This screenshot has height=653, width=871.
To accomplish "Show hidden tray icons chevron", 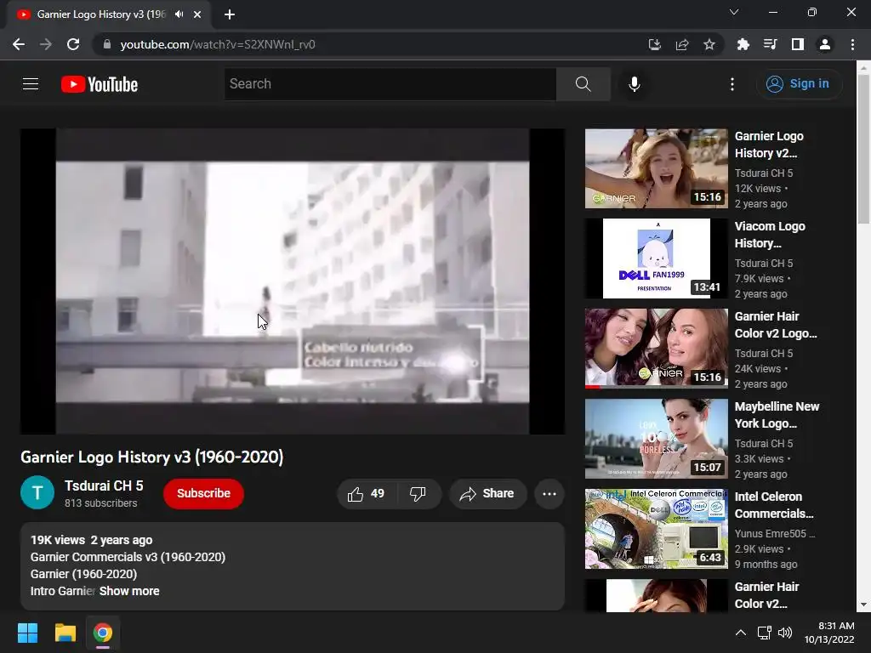I will coord(741,633).
